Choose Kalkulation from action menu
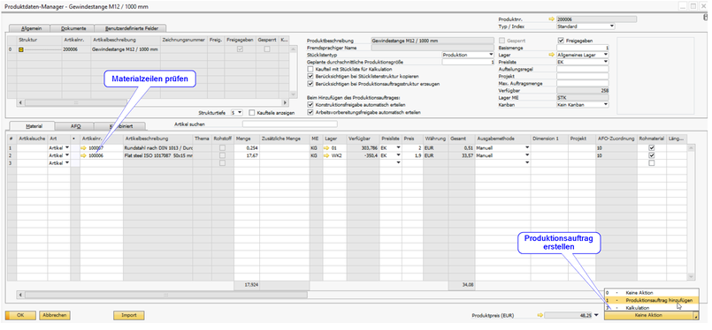 pos(652,308)
